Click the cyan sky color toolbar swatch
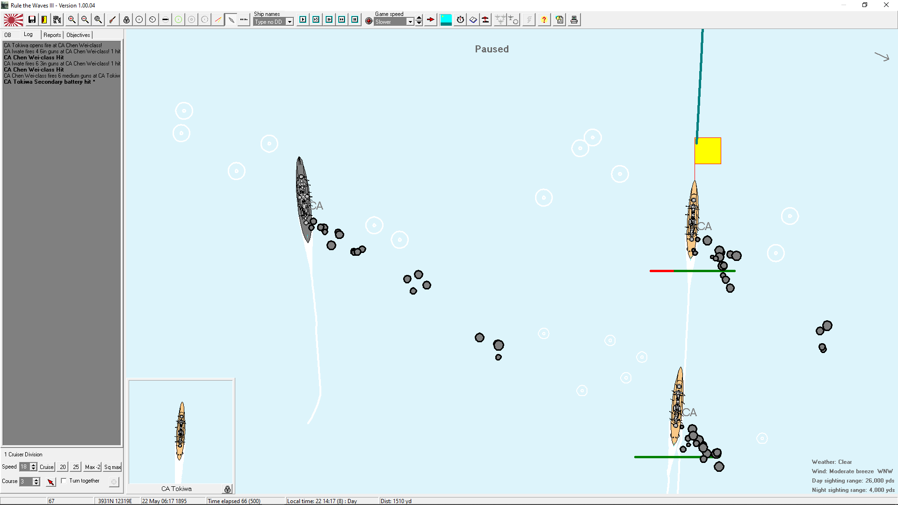The width and height of the screenshot is (898, 505). click(446, 20)
